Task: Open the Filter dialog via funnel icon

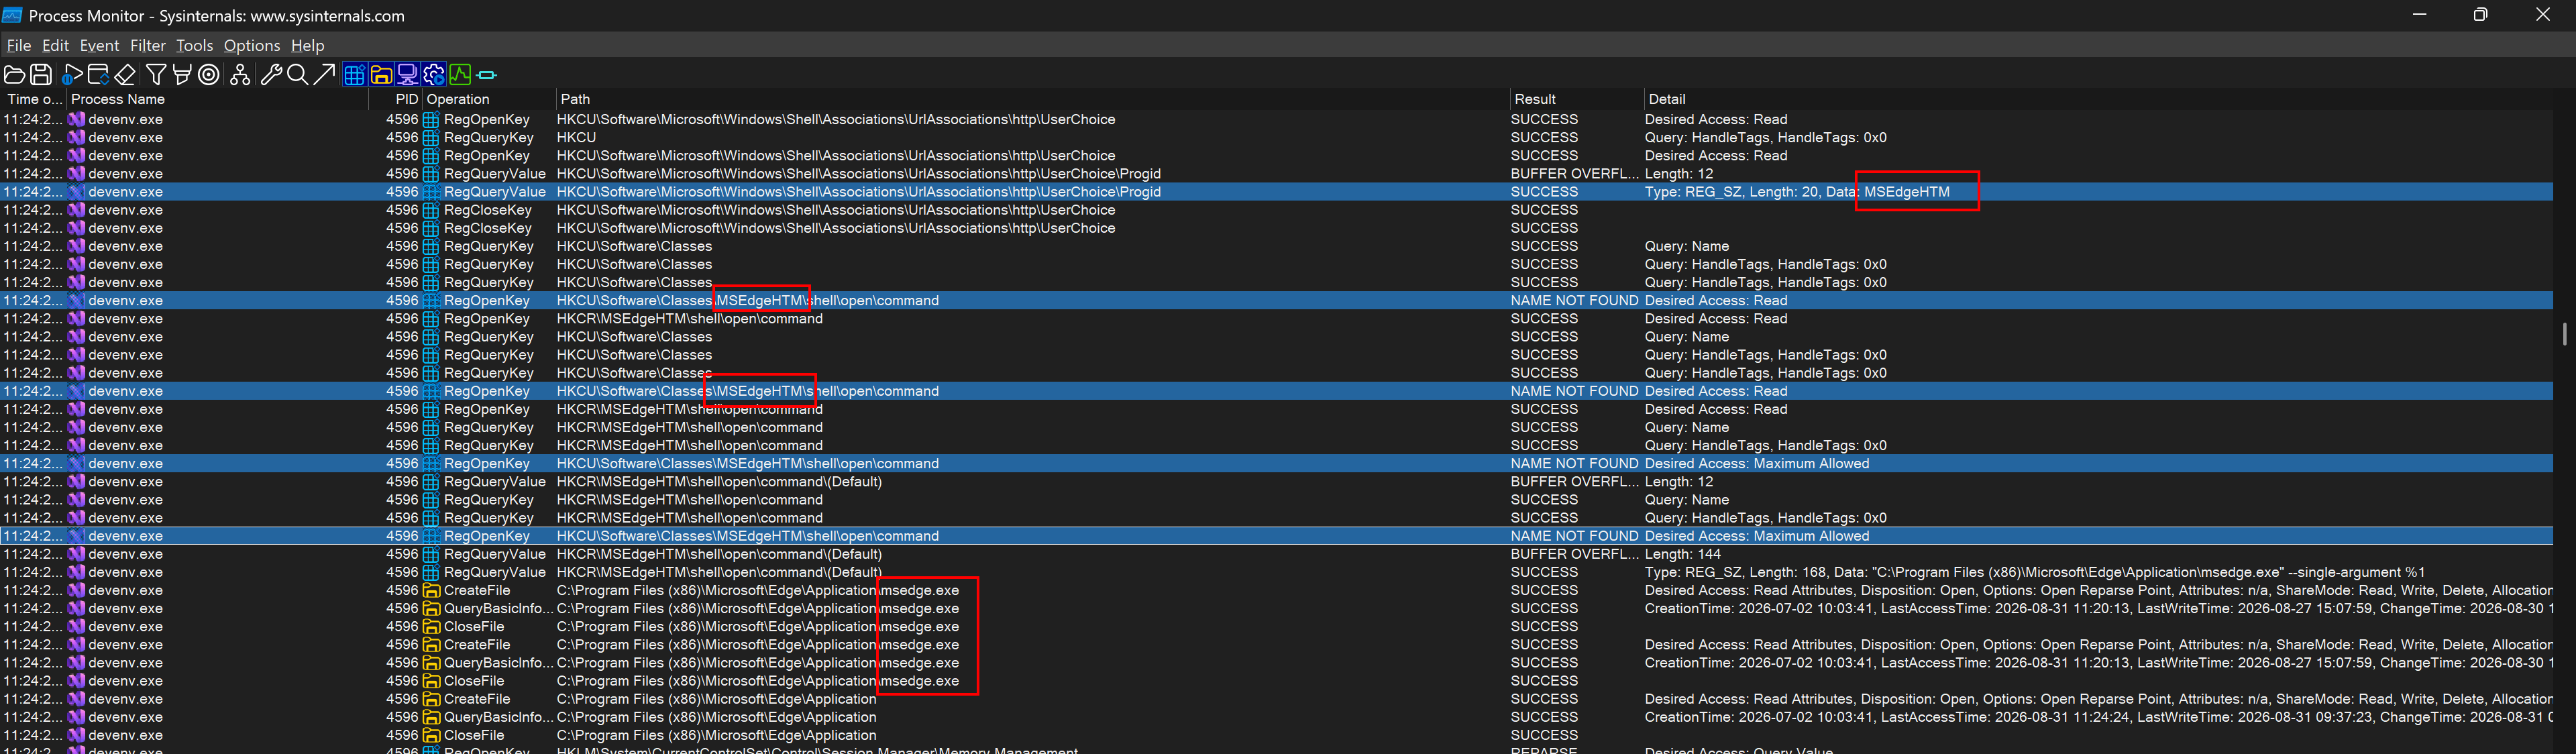Action: point(156,75)
